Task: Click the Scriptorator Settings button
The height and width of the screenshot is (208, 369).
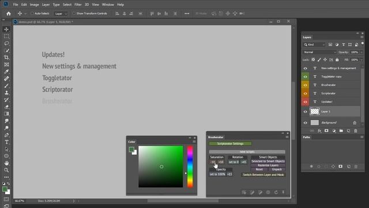Action: [x=230, y=143]
